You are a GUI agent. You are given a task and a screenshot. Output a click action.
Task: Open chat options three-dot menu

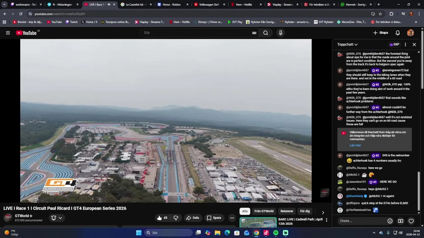click(405, 44)
